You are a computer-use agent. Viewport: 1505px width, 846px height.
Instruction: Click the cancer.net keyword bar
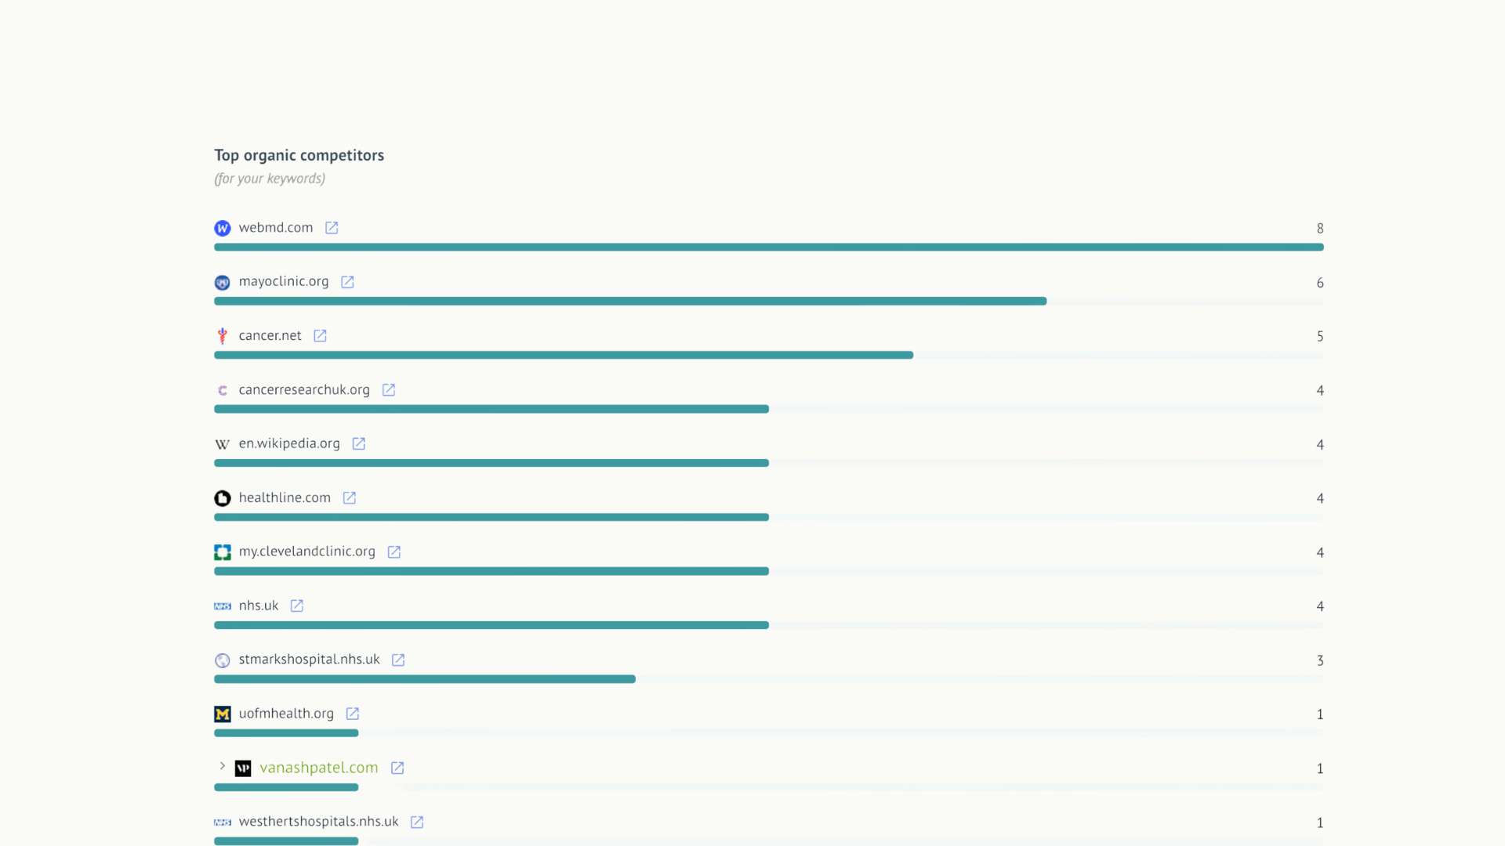coord(769,356)
